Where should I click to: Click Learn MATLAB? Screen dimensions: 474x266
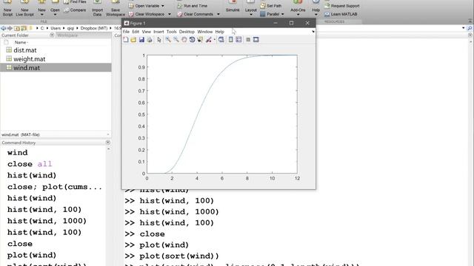point(341,14)
